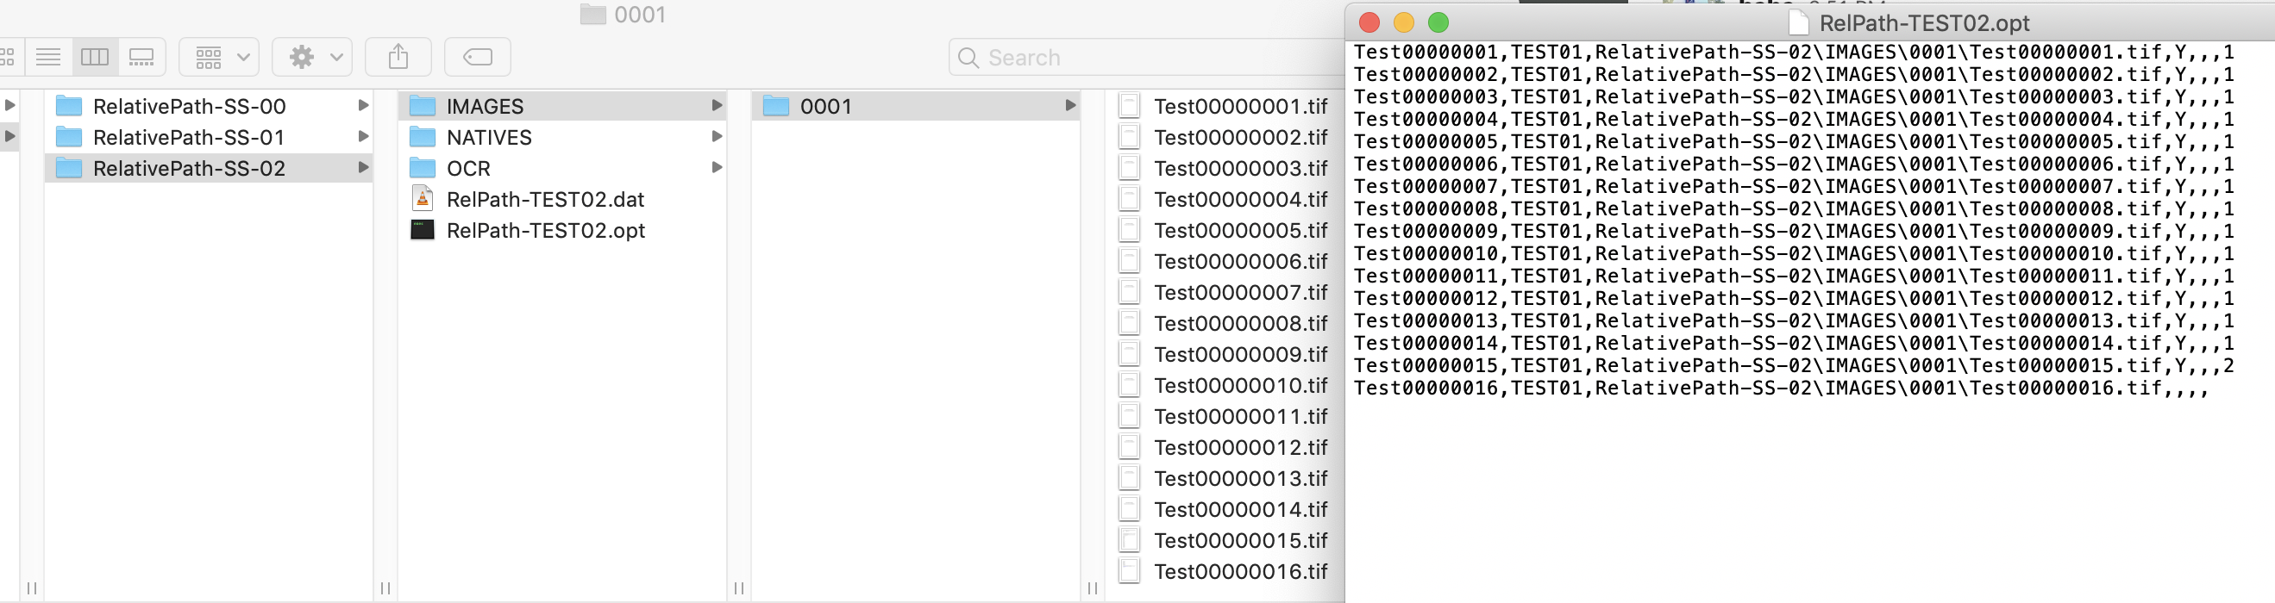Click the arrow next to OCR
Viewport: 2275px width, 603px height.
click(717, 167)
